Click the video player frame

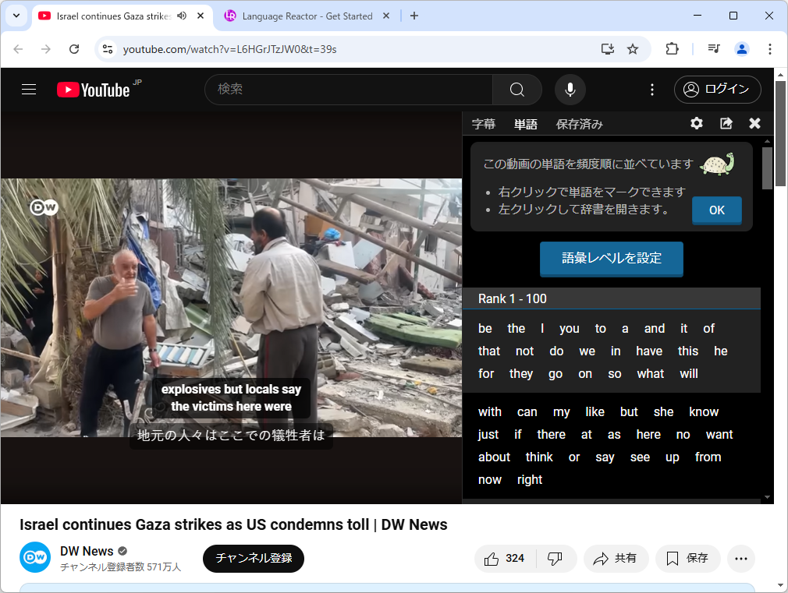pos(231,307)
